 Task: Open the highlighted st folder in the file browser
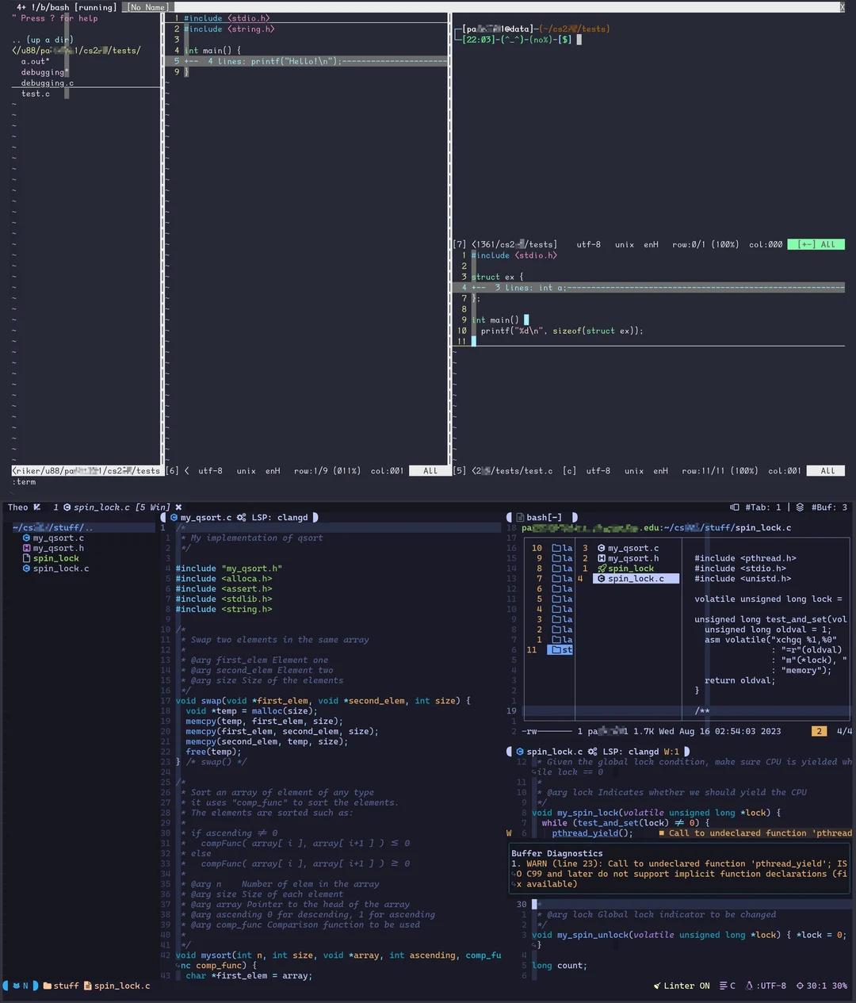560,649
